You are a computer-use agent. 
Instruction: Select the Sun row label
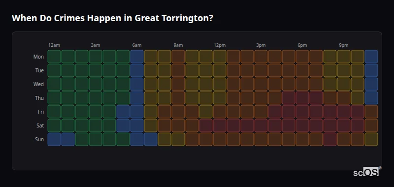coord(39,140)
